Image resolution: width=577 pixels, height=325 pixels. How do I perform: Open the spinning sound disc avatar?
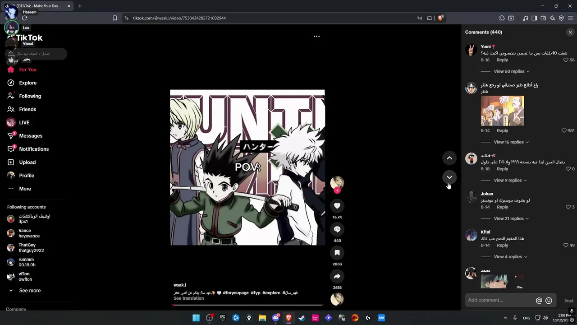click(x=337, y=299)
